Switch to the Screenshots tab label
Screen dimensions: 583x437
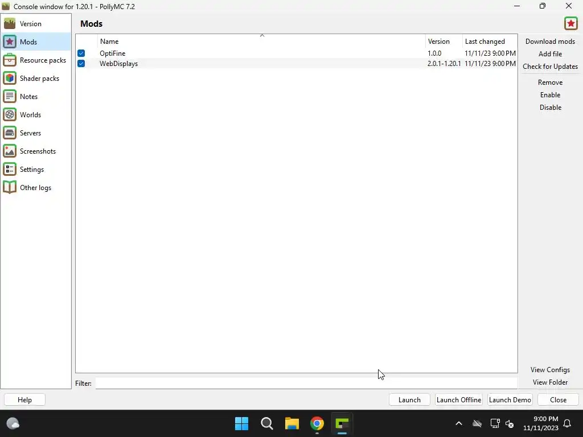38,151
